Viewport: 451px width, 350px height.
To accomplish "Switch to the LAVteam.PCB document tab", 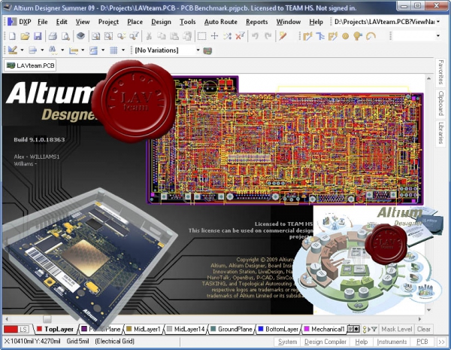I will click(x=30, y=65).
